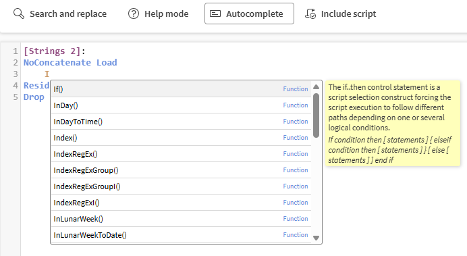Click the if..then help tooltip description
467x256 pixels.
coord(390,107)
